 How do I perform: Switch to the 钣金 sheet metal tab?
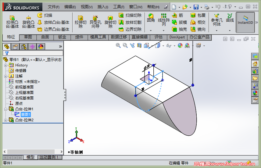(x=62, y=37)
